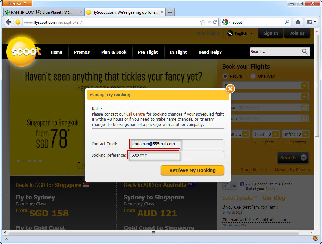The width and height of the screenshot is (322, 244).
Task: Reload the page using refresh icon
Action: [x=215, y=22]
